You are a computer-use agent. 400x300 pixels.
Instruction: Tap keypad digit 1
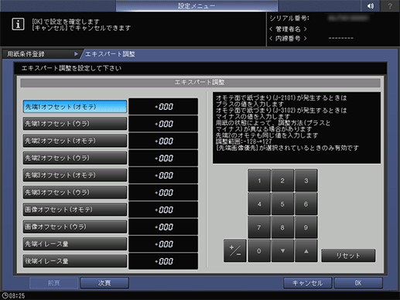259,180
